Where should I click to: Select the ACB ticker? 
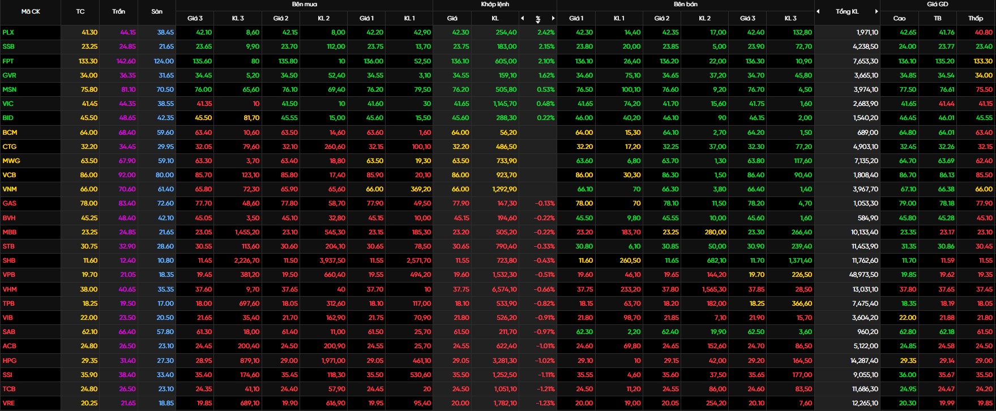[x=9, y=346]
